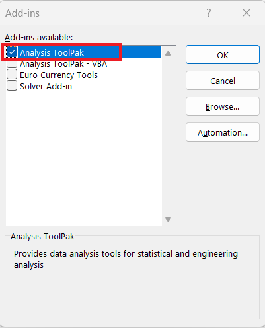Confirm with the OK button
Screen dimensions: 265x328
point(223,55)
